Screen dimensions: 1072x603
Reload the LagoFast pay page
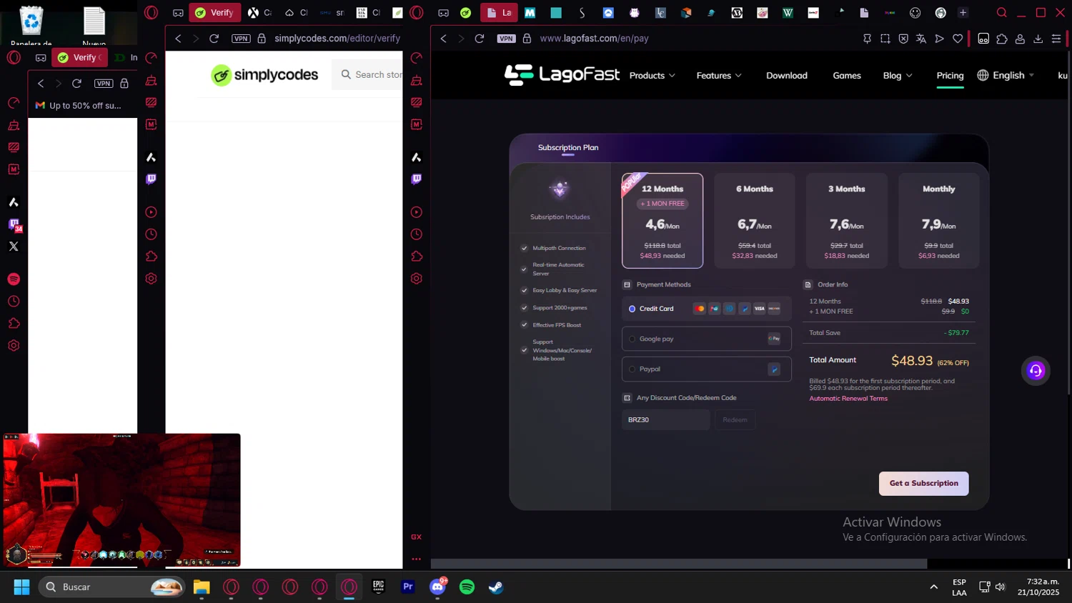[x=480, y=39]
